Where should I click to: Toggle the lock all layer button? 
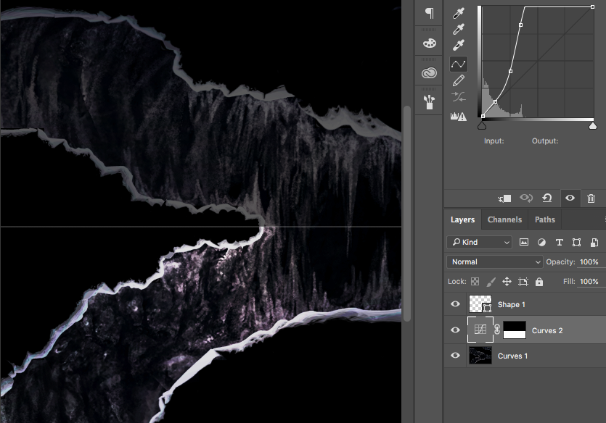pos(539,282)
